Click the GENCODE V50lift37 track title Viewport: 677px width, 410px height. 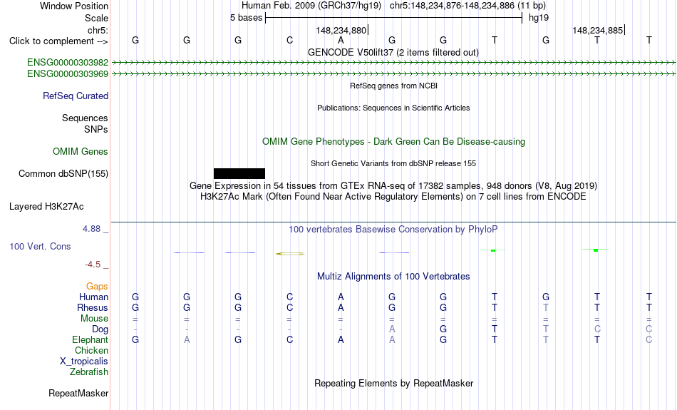pos(393,52)
